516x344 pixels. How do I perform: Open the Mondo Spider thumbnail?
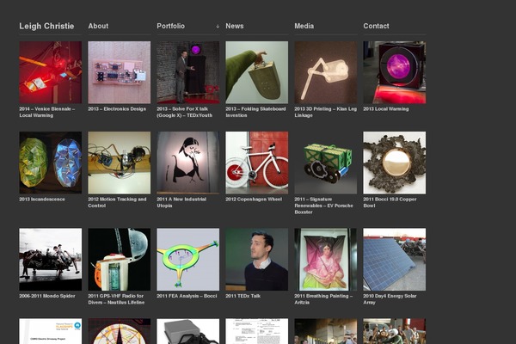point(51,260)
